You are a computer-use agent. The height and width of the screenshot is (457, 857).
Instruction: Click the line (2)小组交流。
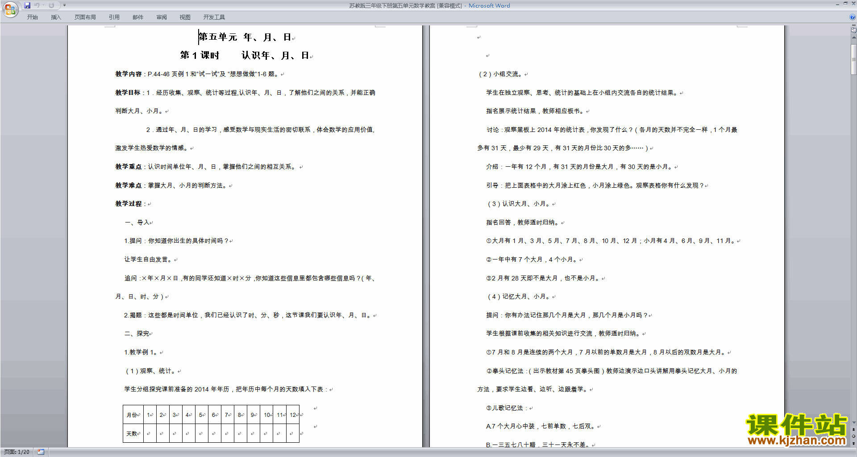501,74
